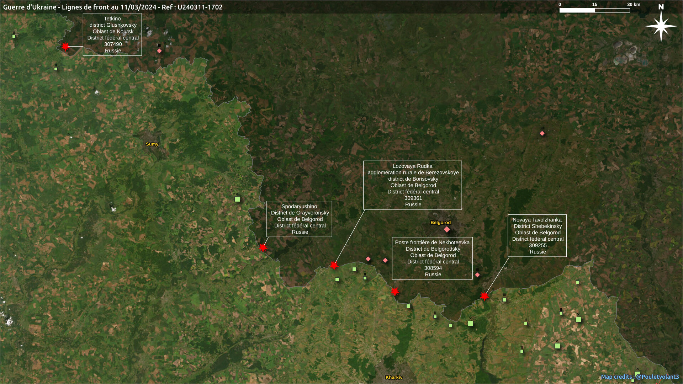Open the Spodaryushino info callout box
Viewport: 683px width, 384px height.
[299, 219]
